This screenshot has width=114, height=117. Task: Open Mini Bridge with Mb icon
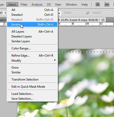click(107, 5)
